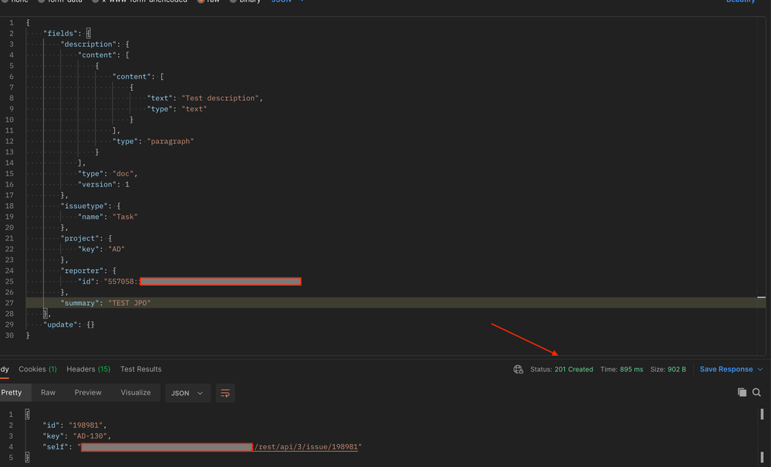Viewport: 771px width, 467px height.
Task: Open the Beautify option for request body
Action: pyautogui.click(x=739, y=2)
